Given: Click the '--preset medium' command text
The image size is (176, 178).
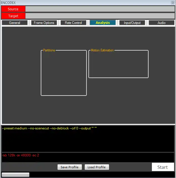Looking at the screenshot, I should (14, 128).
